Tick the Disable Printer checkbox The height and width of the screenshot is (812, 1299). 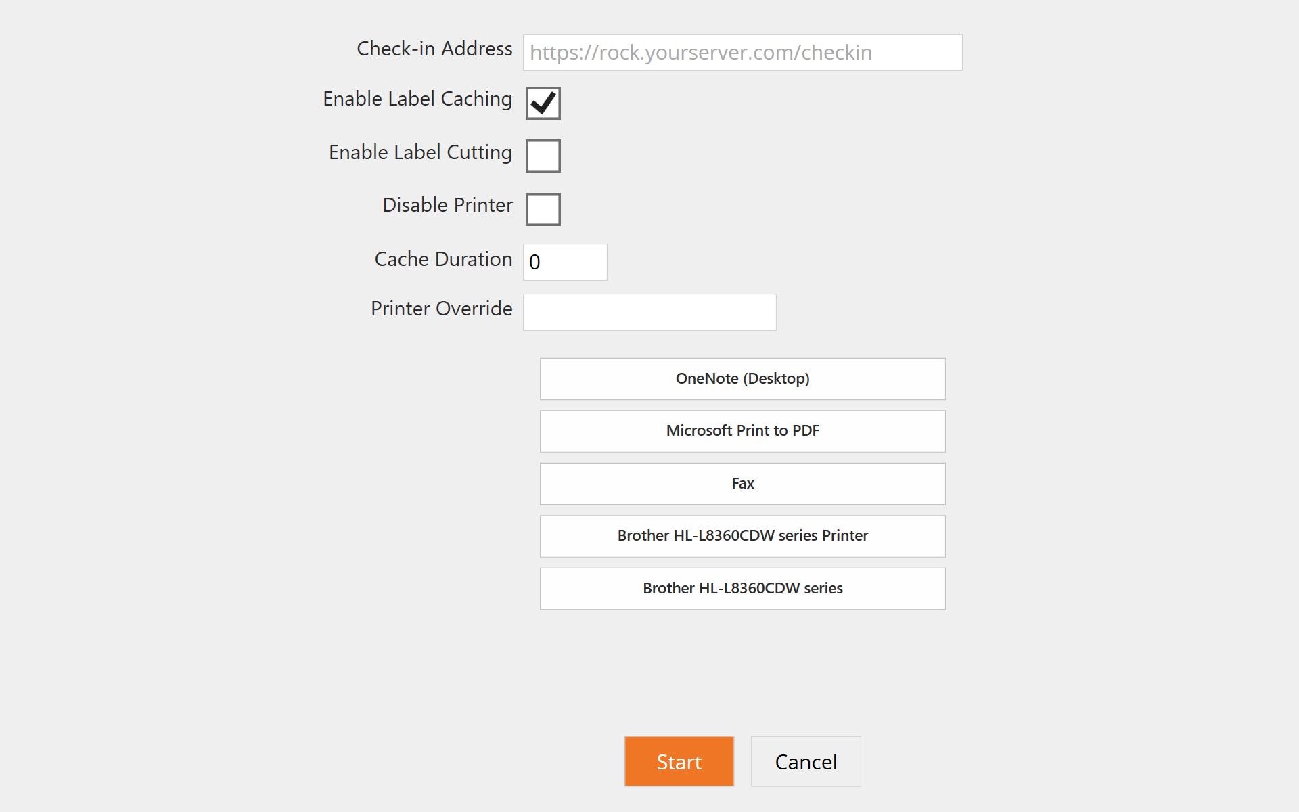[543, 209]
